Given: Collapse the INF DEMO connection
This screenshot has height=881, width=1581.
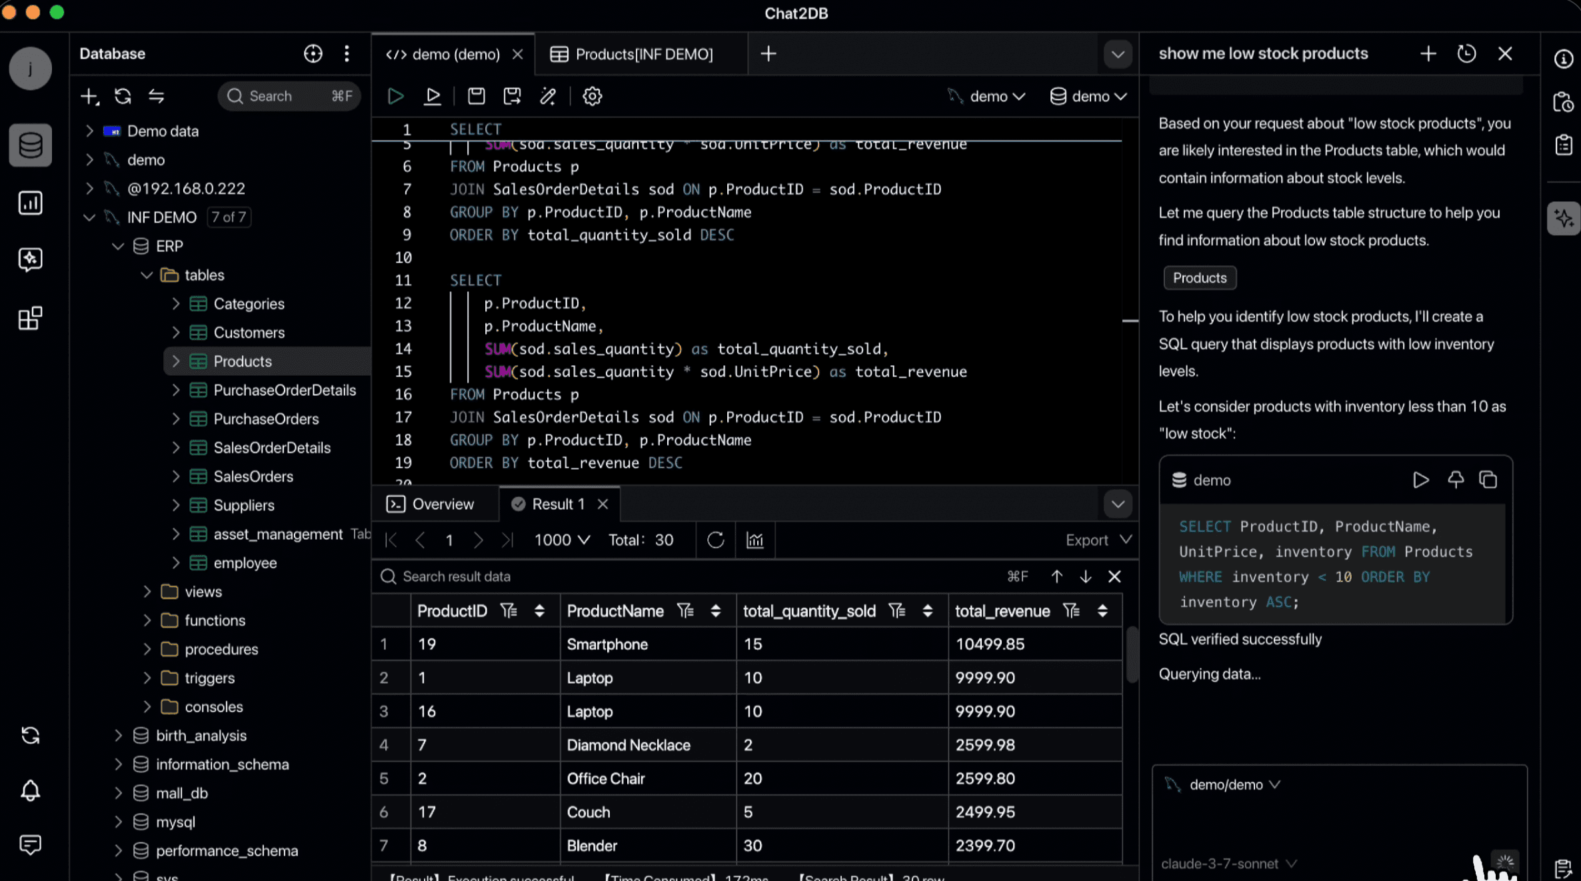Looking at the screenshot, I should click(x=89, y=217).
